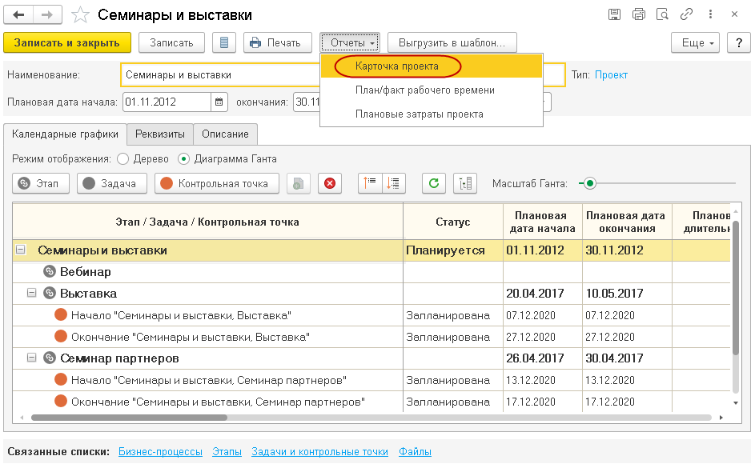Click the stage icon beside Вебинар
Viewport: 755px width, 468px height.
50,272
